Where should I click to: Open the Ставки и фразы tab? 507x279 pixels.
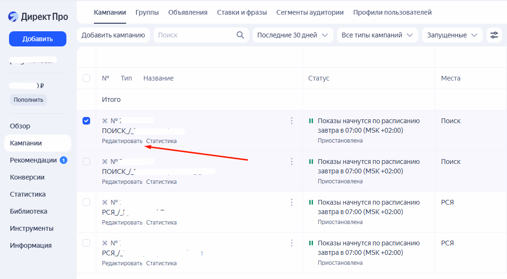242,12
